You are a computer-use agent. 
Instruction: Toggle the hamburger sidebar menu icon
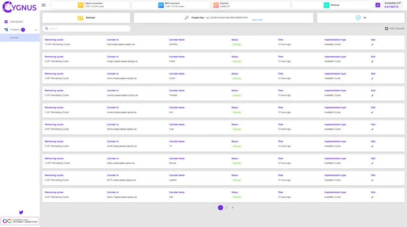tap(44, 5)
